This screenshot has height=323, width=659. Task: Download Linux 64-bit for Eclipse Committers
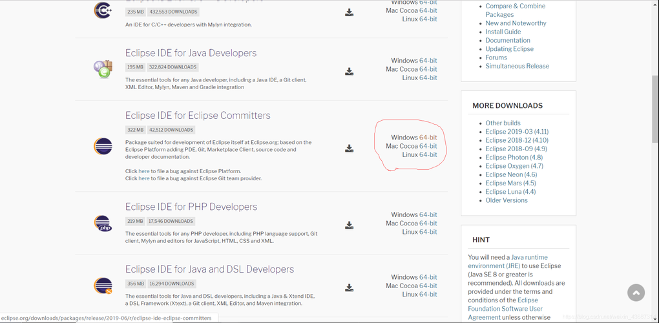(428, 154)
